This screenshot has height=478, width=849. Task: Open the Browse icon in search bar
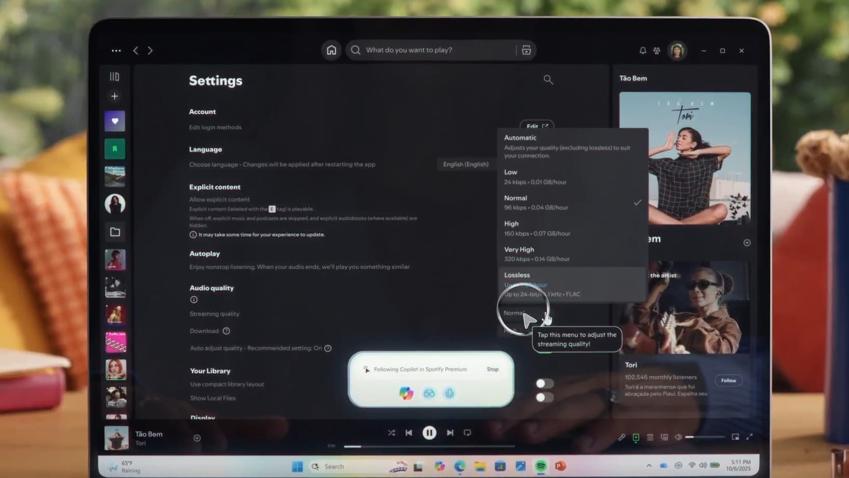point(526,50)
